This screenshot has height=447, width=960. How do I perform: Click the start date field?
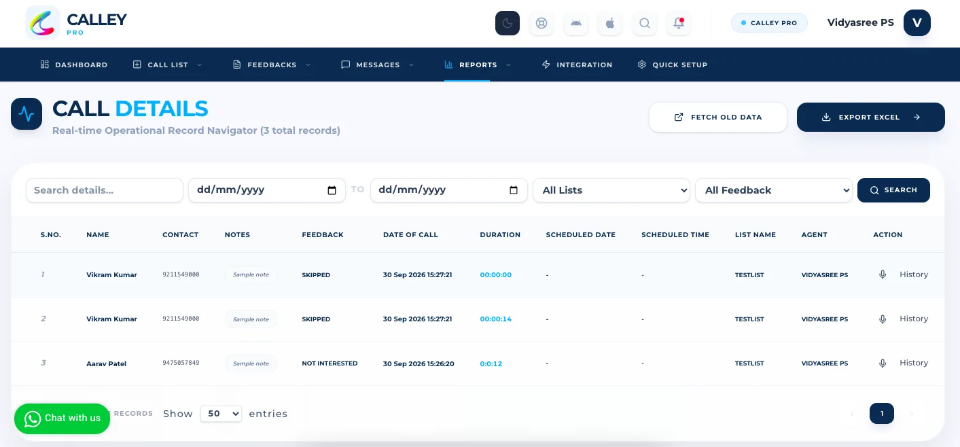(267, 190)
